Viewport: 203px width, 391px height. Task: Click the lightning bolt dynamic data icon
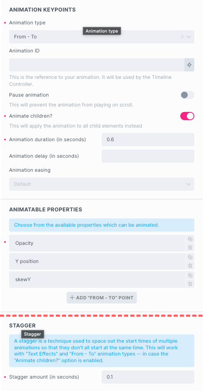point(189,65)
